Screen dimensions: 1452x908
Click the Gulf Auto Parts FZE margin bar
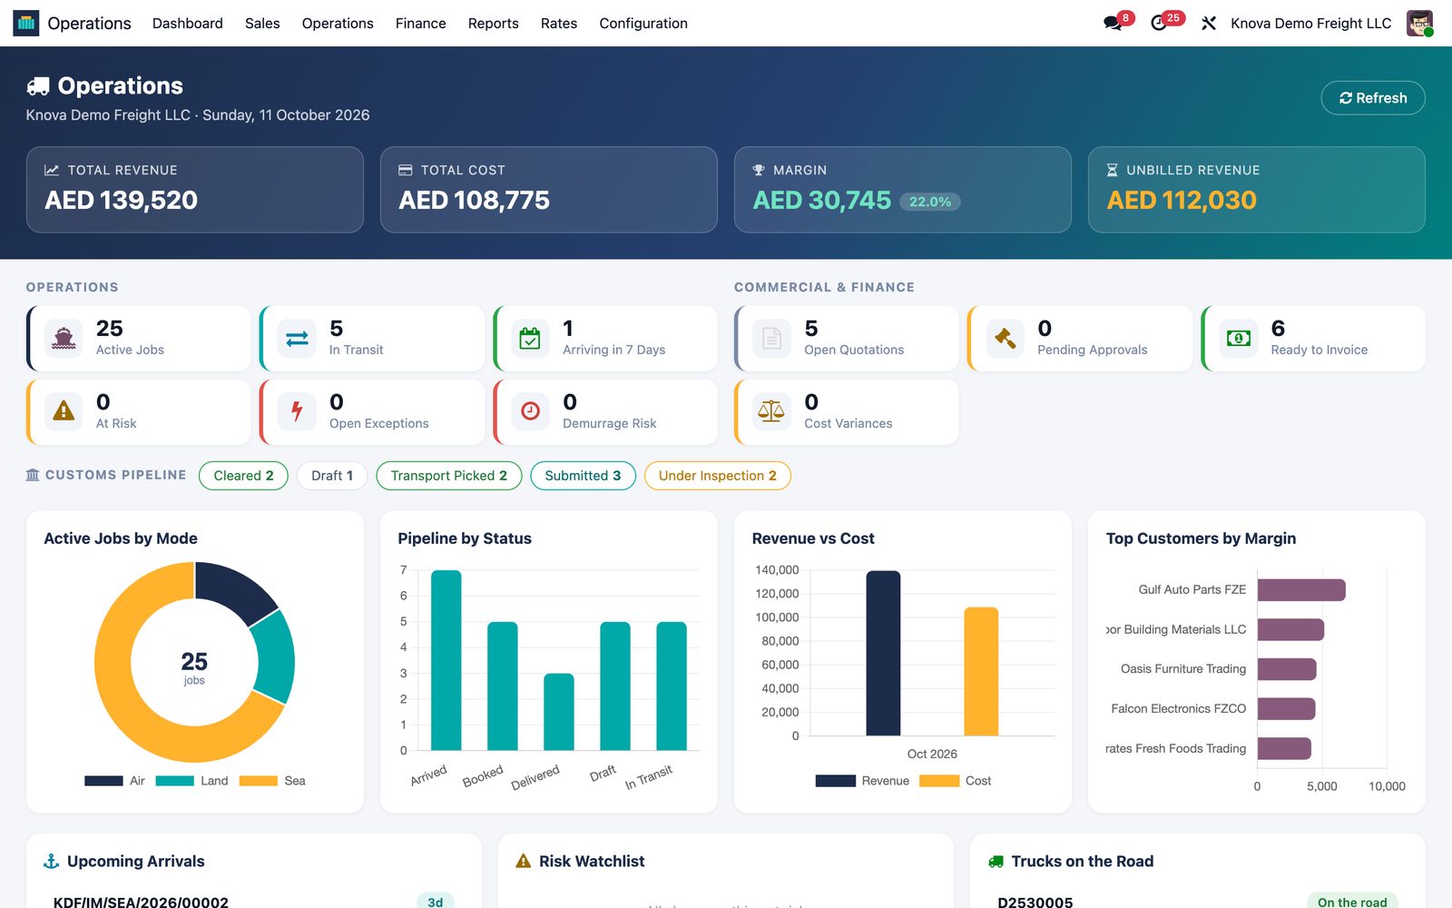click(1301, 590)
